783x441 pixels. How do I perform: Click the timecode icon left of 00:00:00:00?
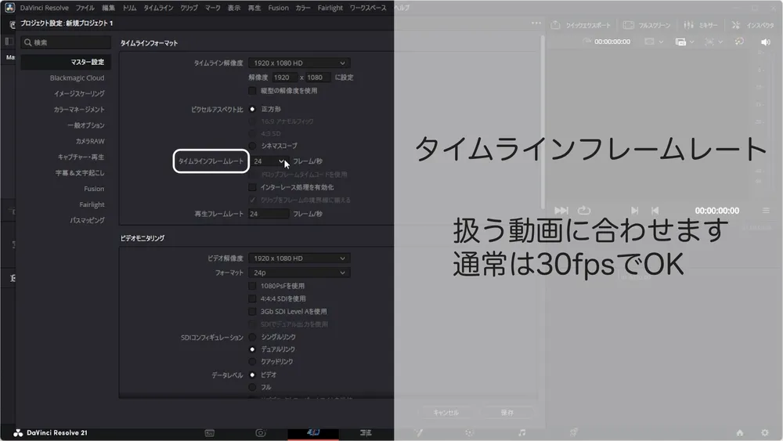(x=586, y=42)
